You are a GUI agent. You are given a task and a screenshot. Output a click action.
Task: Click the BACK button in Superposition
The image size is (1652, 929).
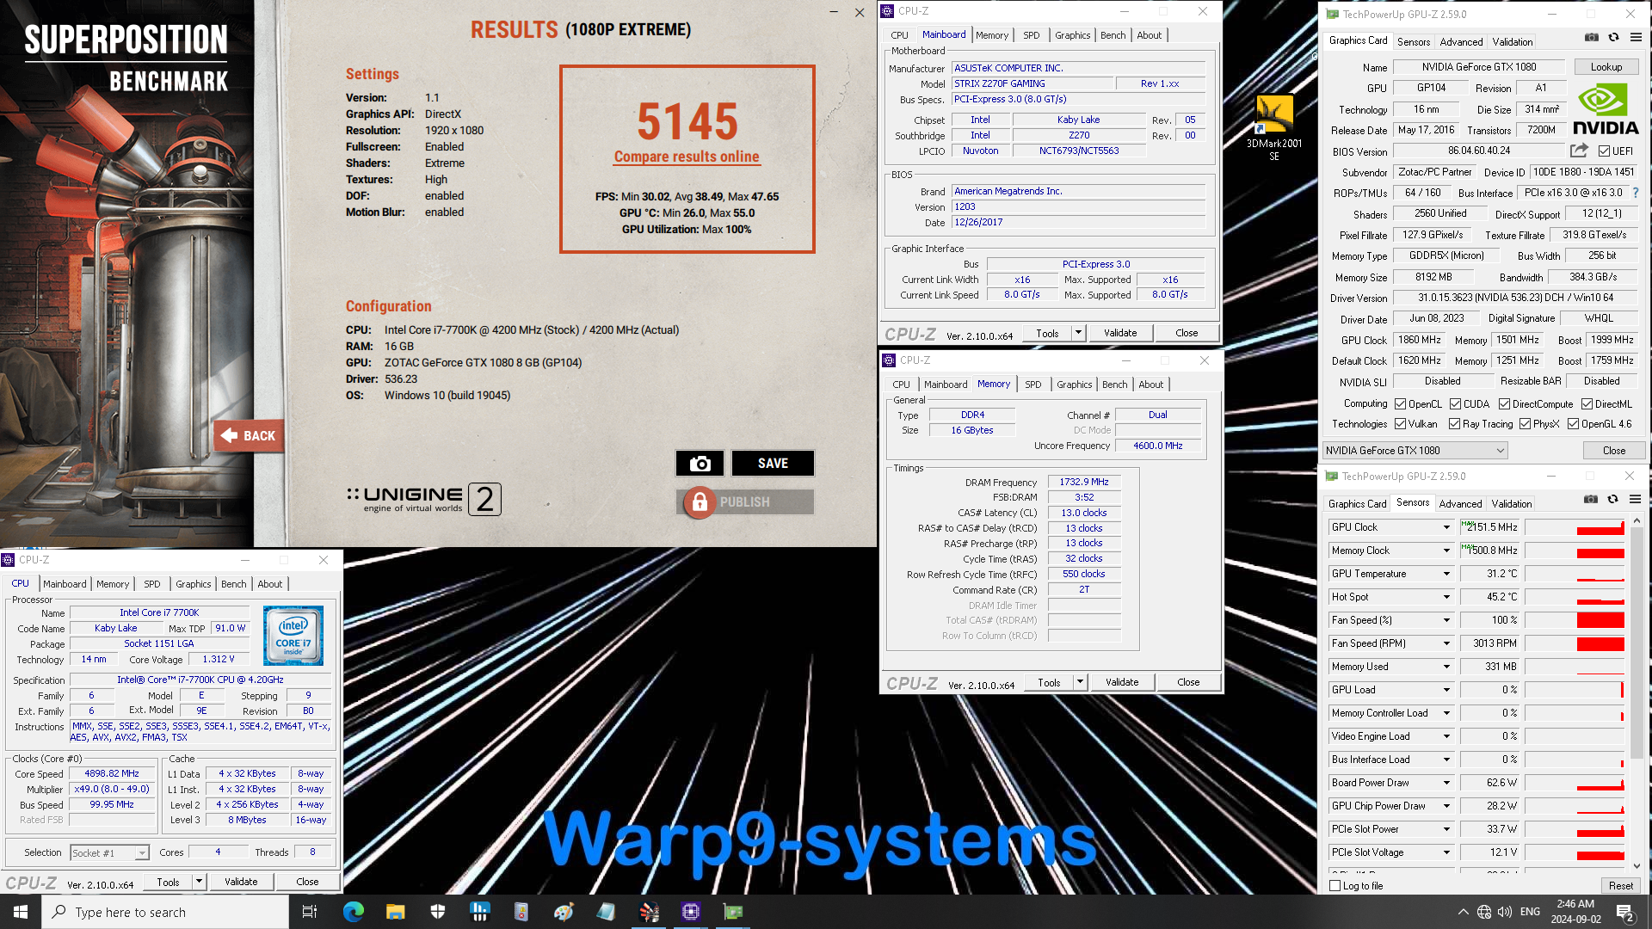(250, 436)
